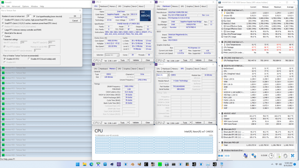Click Validate in CPU-Z CPU window
299x168 pixels.
coord(136,60)
